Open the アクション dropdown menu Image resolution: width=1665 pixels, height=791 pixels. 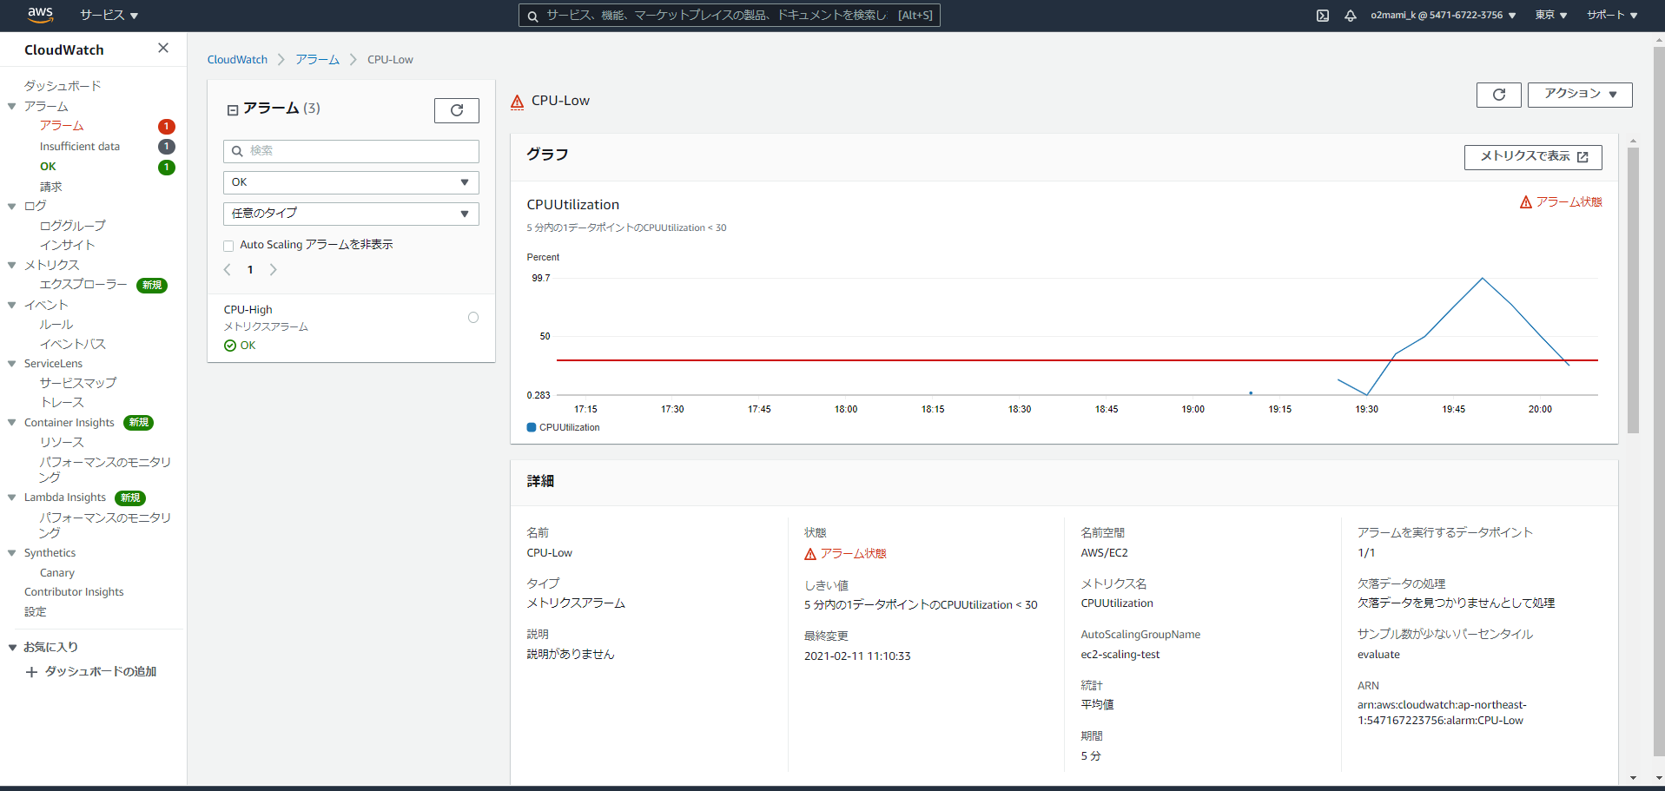click(1580, 95)
